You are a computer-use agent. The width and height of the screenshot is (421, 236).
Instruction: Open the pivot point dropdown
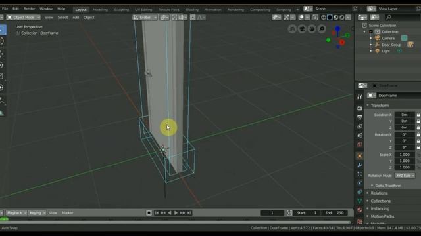[x=164, y=18]
